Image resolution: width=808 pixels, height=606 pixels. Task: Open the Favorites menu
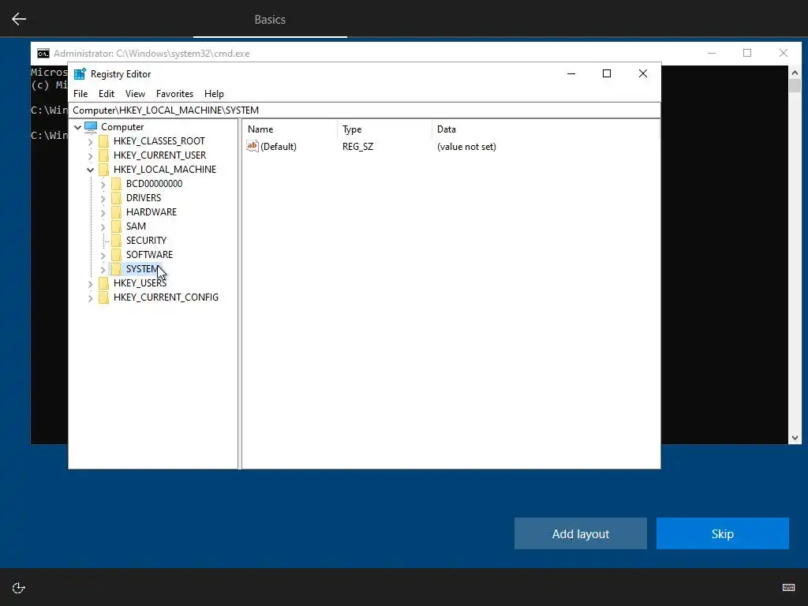(174, 94)
